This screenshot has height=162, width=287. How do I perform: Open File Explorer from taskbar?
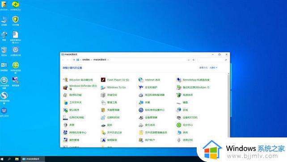pos(17,159)
